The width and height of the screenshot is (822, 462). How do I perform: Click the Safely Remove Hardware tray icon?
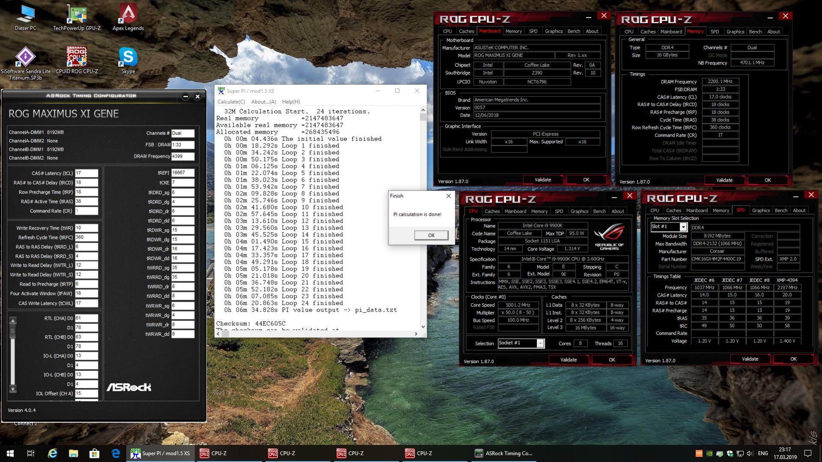pyautogui.click(x=720, y=453)
